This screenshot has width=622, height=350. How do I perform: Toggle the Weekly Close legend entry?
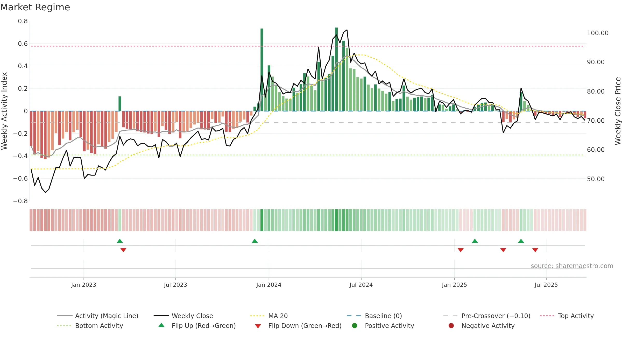[x=183, y=316]
